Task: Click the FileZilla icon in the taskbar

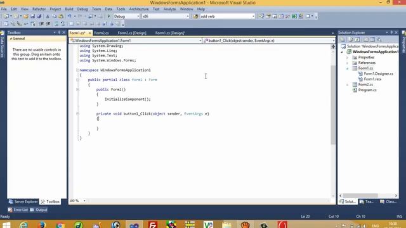Action: click(x=153, y=224)
